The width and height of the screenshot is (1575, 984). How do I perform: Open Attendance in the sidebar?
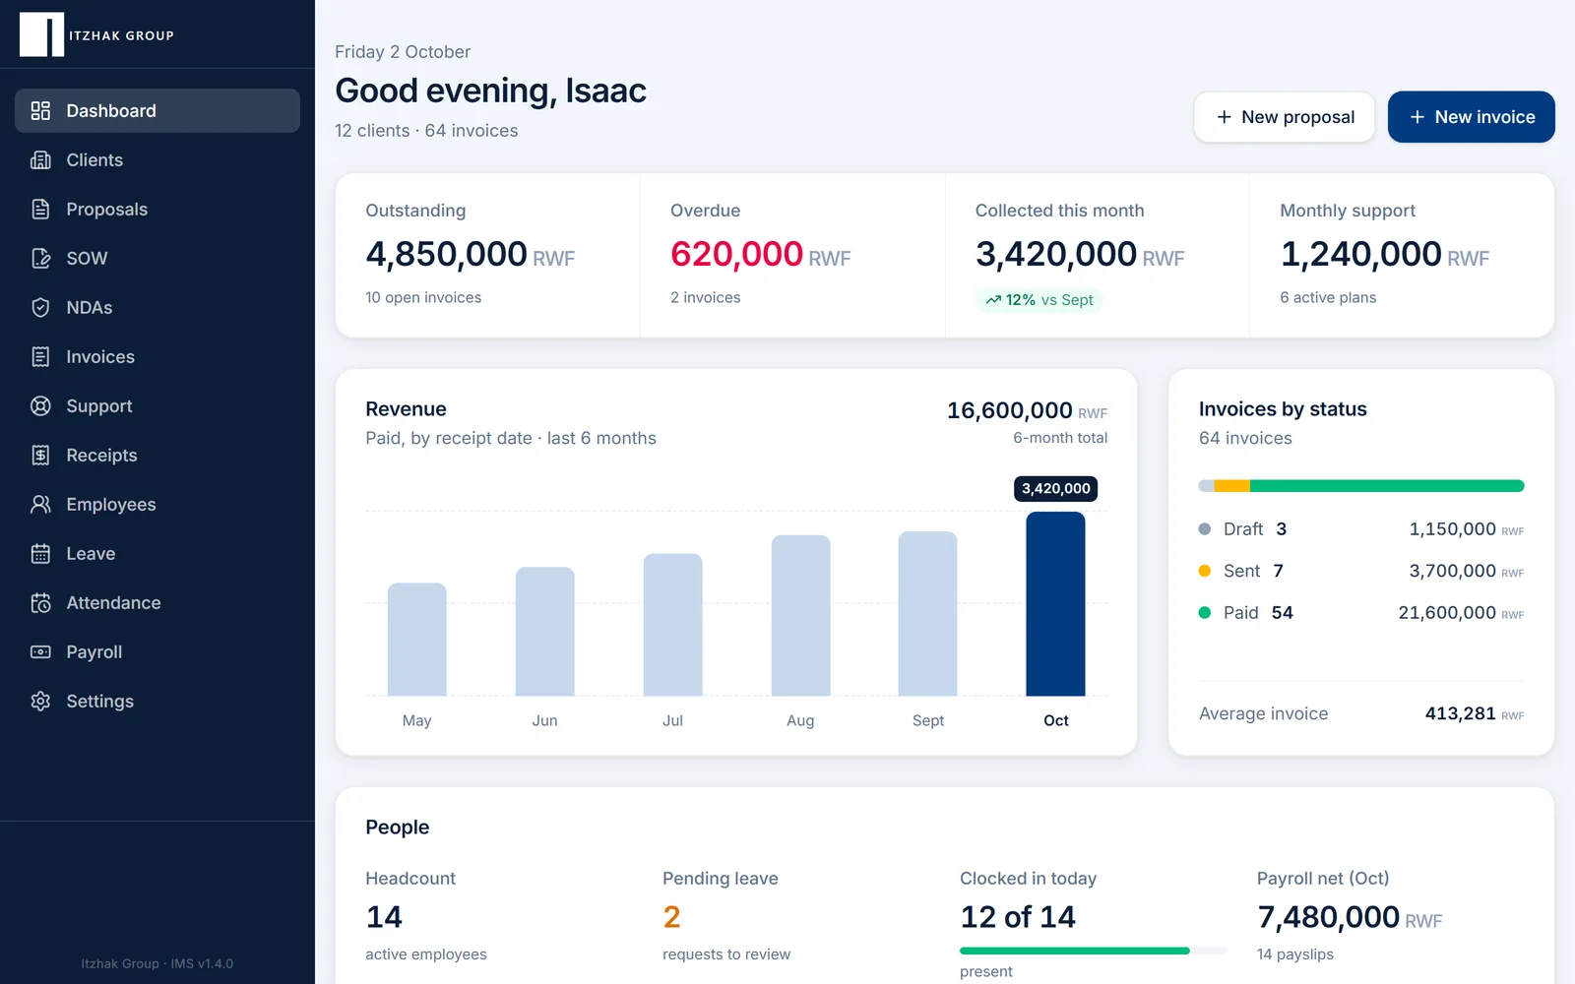click(157, 603)
